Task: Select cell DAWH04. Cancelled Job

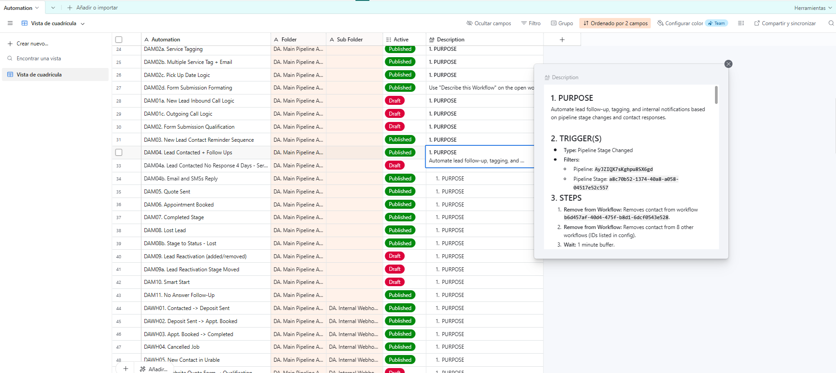Action: click(x=206, y=347)
